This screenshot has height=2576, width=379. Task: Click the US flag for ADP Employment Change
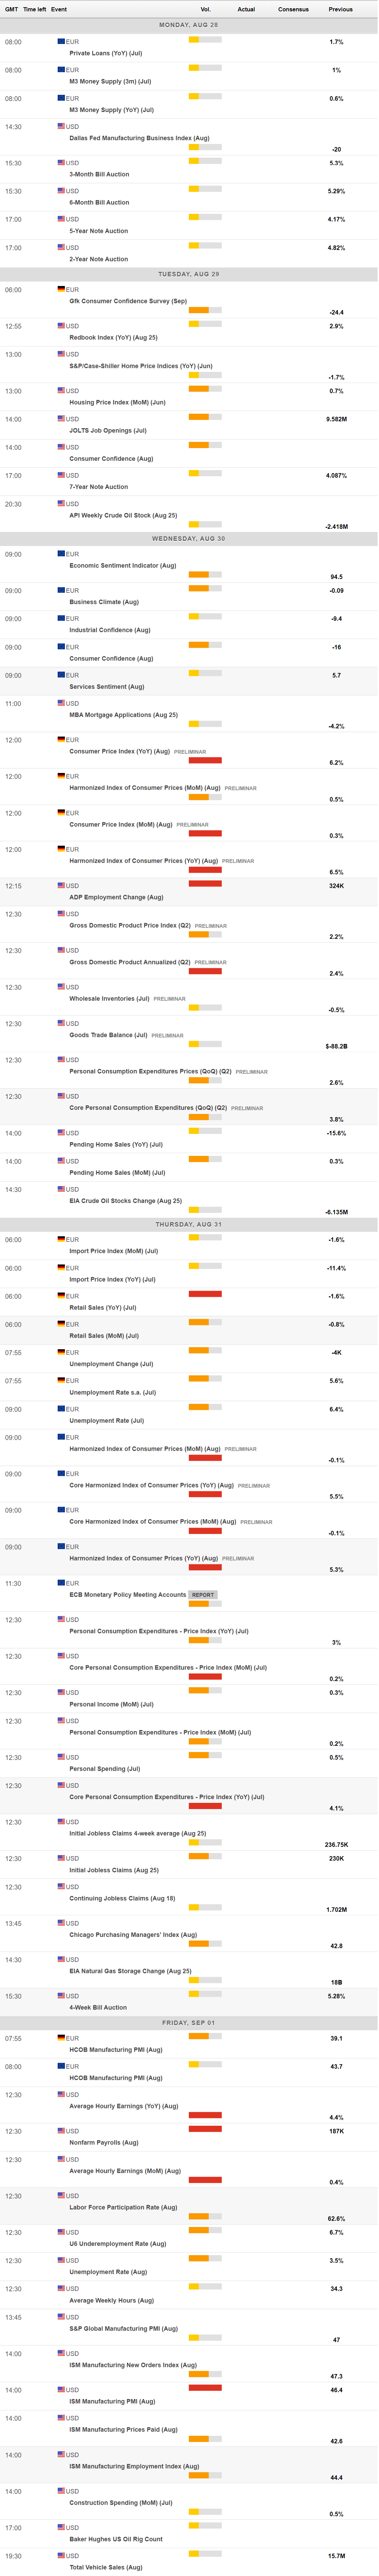coord(61,886)
